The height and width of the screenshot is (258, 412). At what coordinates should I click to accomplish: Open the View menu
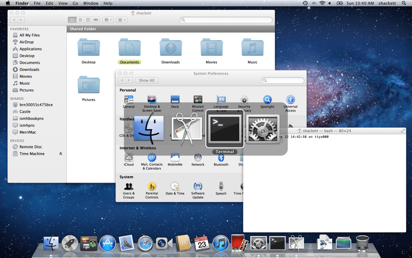pos(63,3)
